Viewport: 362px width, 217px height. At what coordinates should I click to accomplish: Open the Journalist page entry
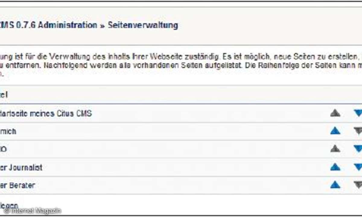pyautogui.click(x=21, y=168)
